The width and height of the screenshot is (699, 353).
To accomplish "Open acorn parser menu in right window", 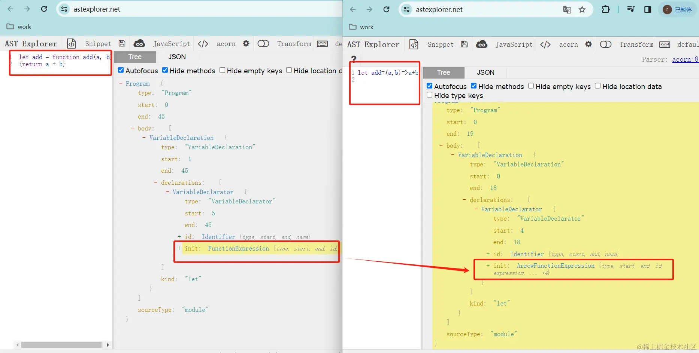I will point(569,44).
